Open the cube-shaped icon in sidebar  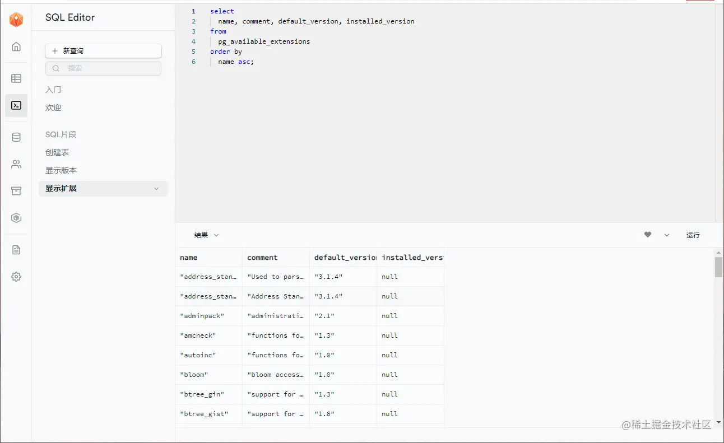click(x=16, y=218)
